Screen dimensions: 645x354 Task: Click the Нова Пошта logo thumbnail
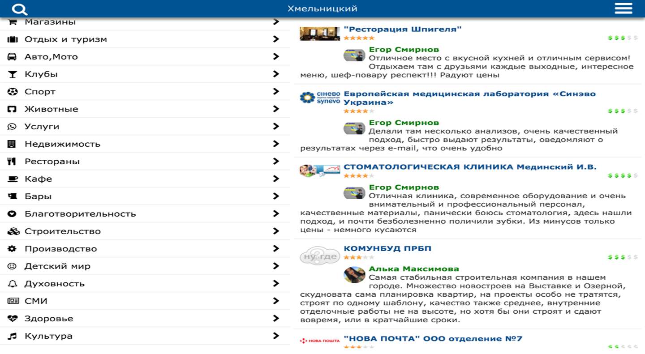(x=320, y=341)
